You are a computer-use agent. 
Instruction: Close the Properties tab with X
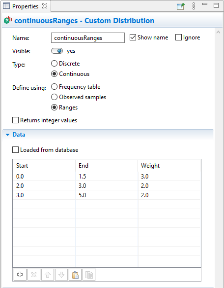45,6
